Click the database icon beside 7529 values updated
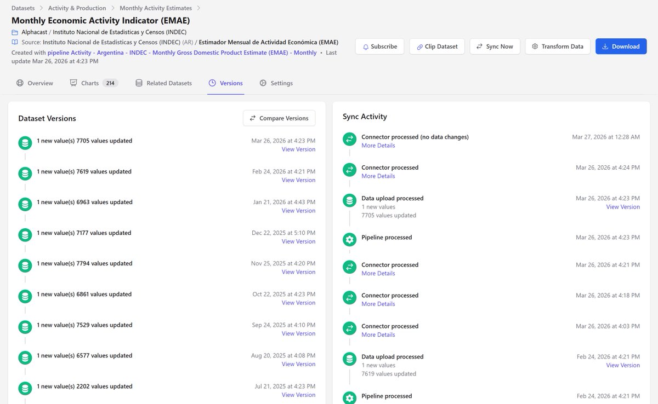This screenshot has height=404, width=658. click(25, 327)
